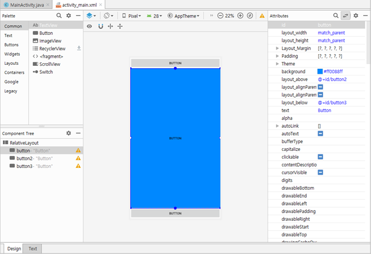Click horizontal align/pack icon
This screenshot has height=254, width=371.
pyautogui.click(x=110, y=26)
